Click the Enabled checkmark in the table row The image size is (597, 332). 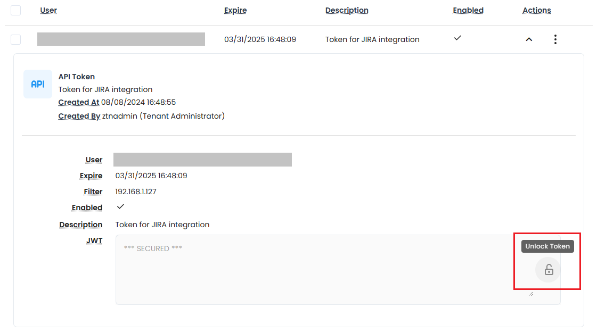[x=457, y=38]
